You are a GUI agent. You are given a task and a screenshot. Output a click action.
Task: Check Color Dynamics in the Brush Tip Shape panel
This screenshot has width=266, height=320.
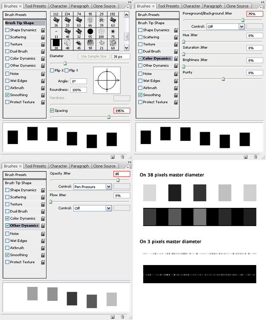(8, 59)
